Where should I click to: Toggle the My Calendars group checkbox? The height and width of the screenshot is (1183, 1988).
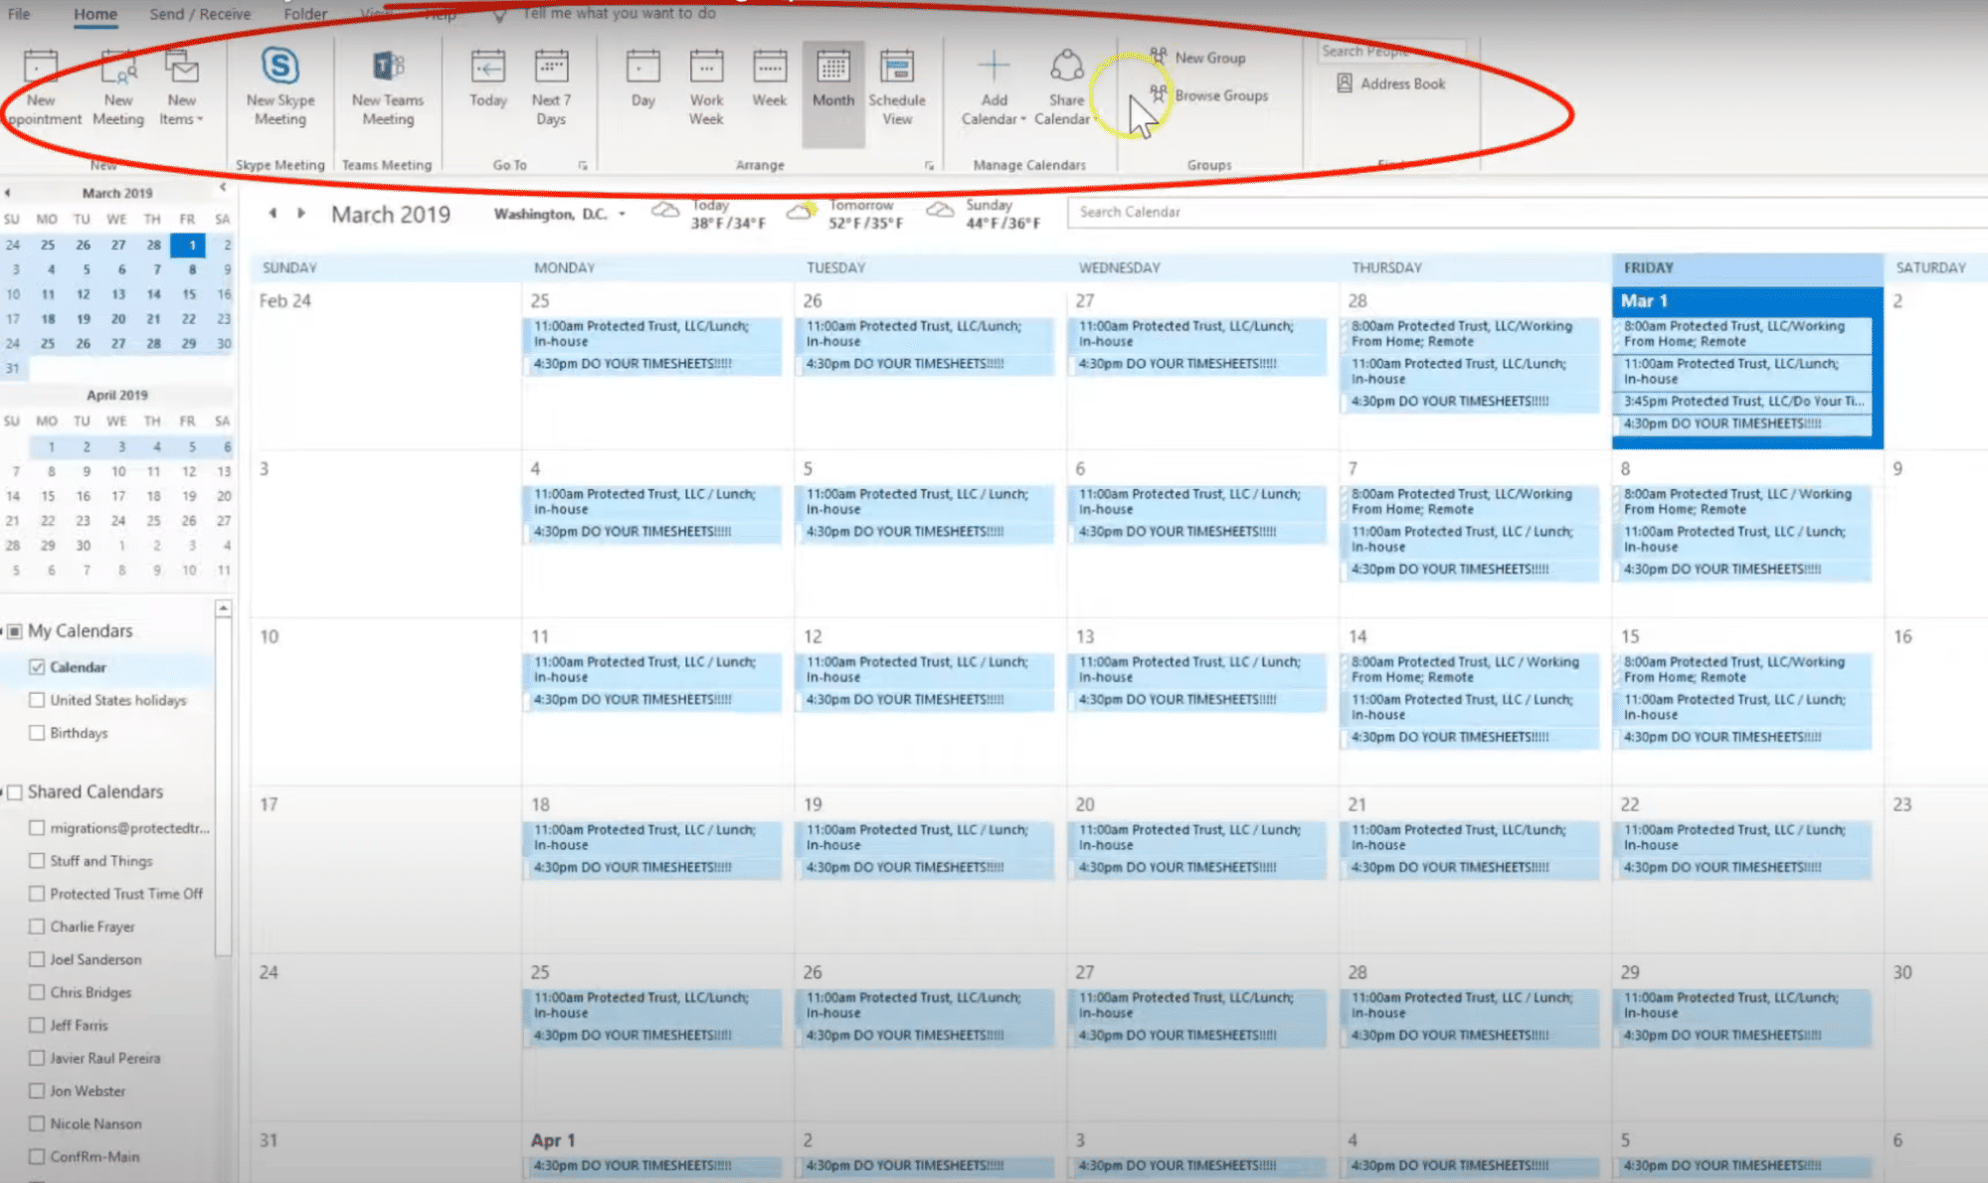15,631
